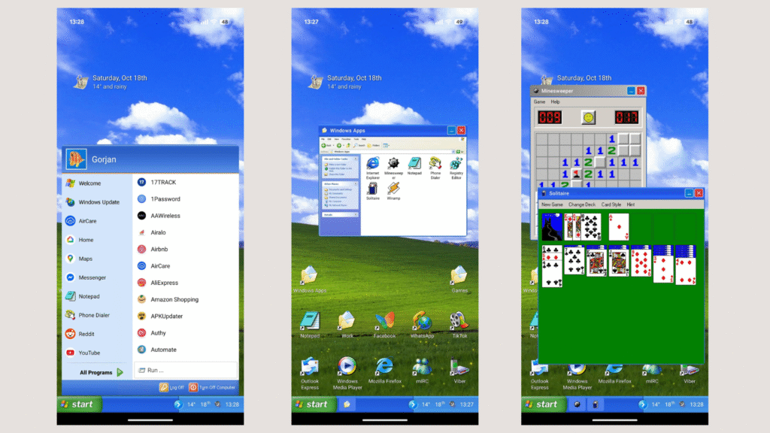Open Card Style menu in Solitaire
Viewport: 770px width, 433px height.
[611, 204]
